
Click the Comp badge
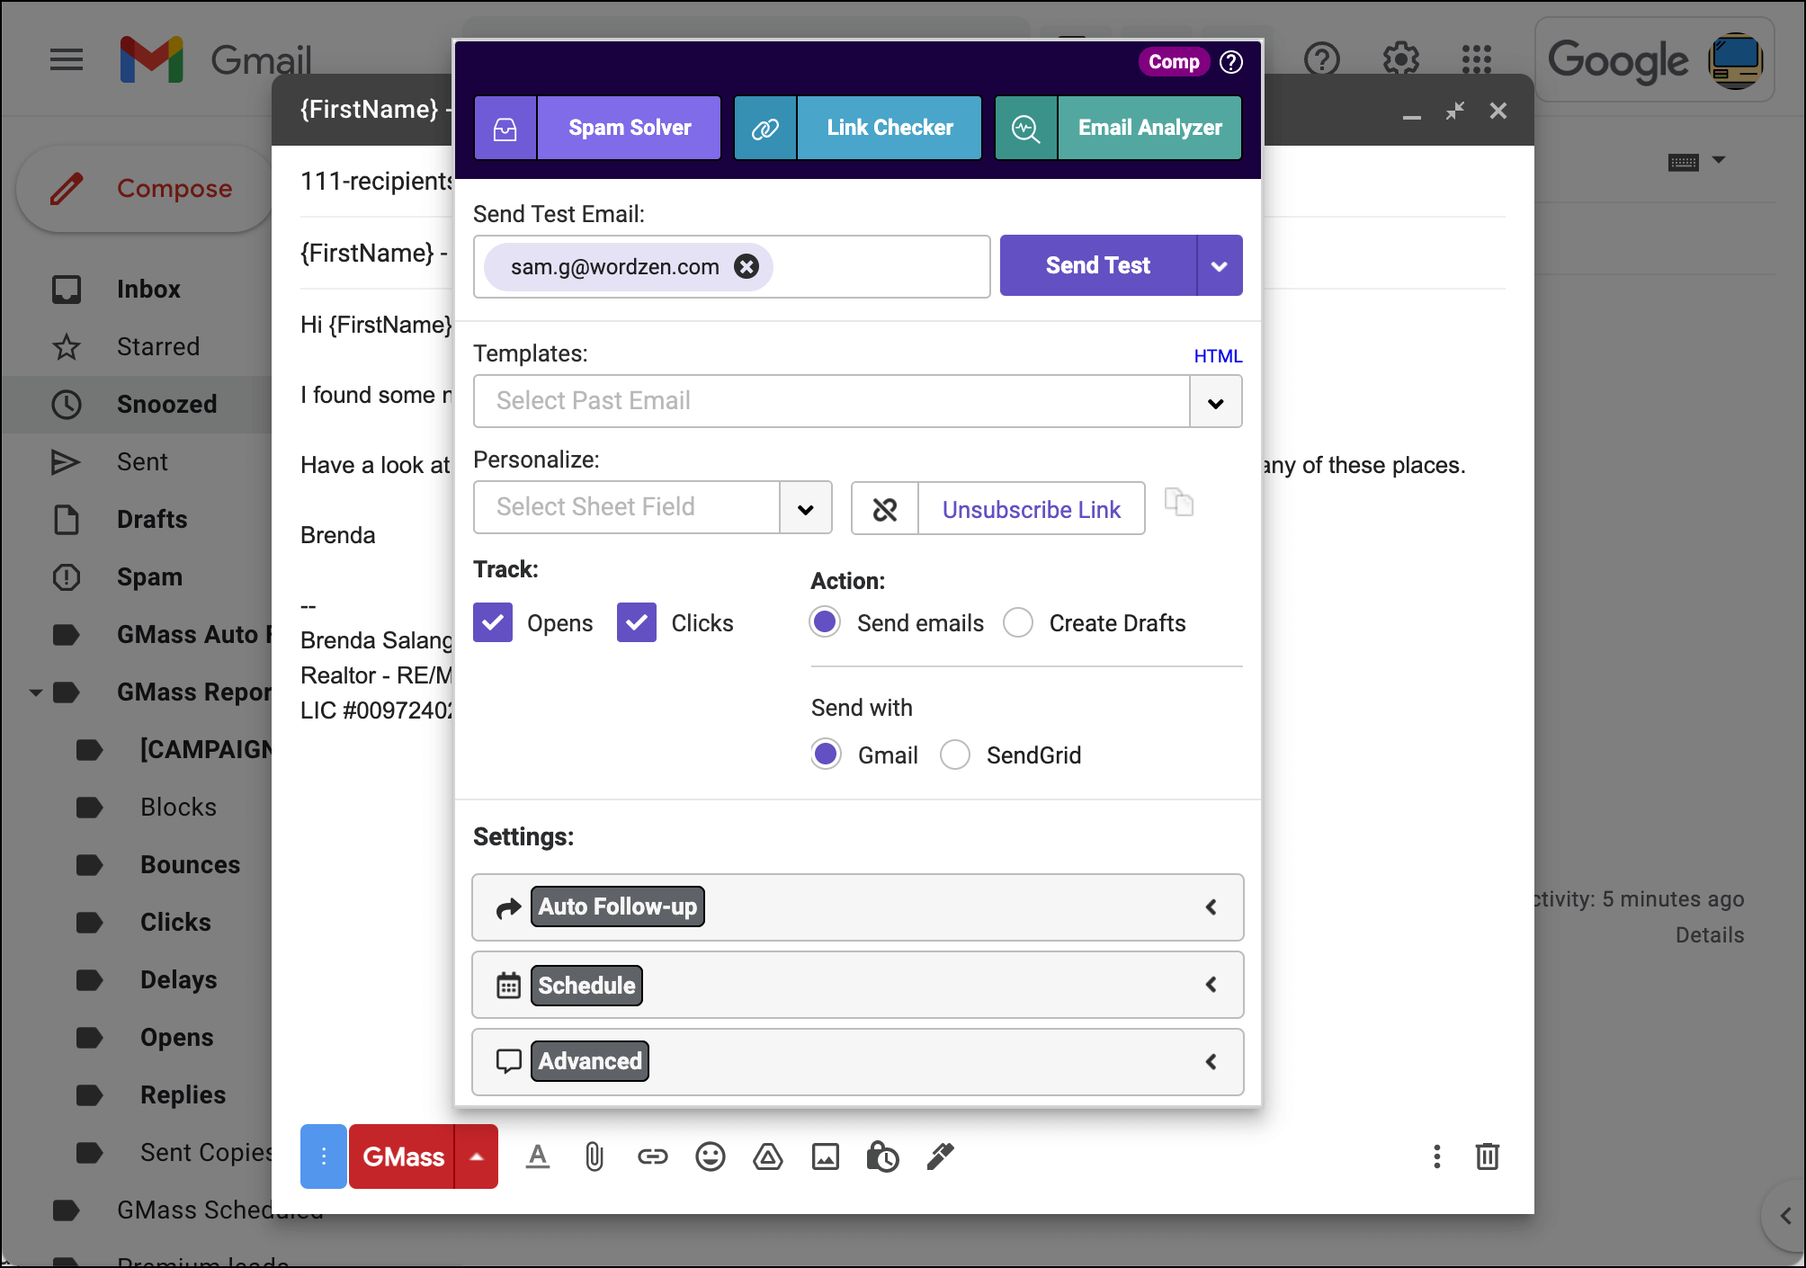pos(1174,62)
